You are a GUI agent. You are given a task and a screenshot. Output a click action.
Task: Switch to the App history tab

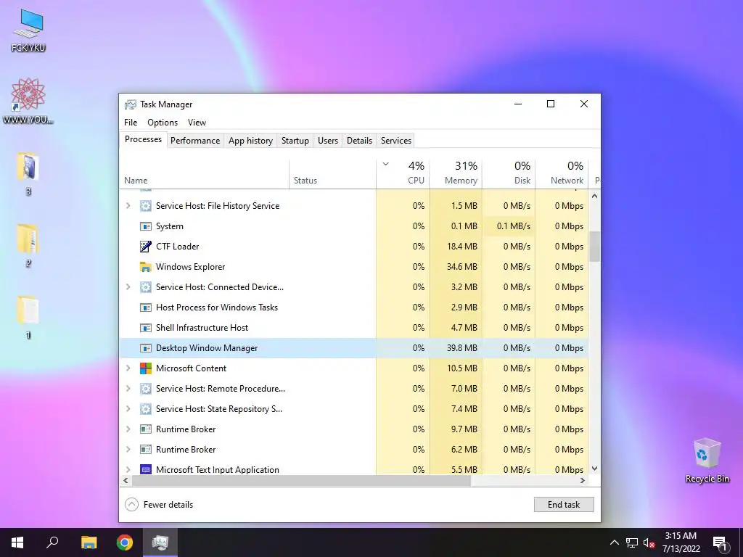(250, 141)
